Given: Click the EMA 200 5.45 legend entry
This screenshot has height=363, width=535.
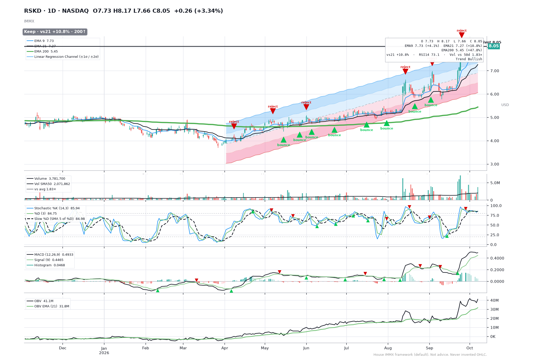Looking at the screenshot, I should 42,51.
